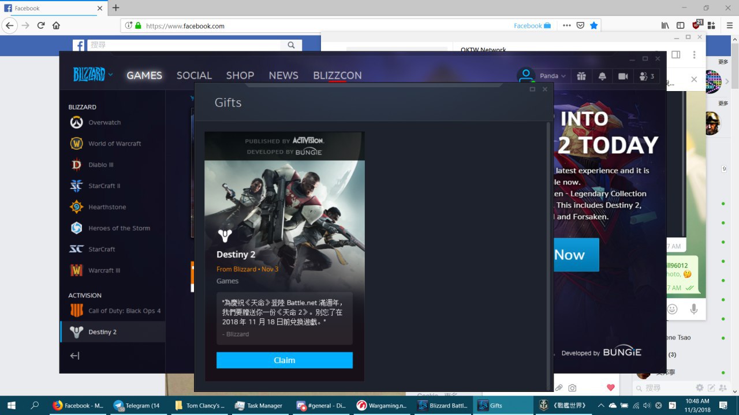Screen dimensions: 739x415
Task: Open Firefox page actions menu
Action: click(566, 25)
